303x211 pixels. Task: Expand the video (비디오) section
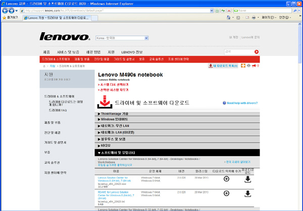pos(177,146)
